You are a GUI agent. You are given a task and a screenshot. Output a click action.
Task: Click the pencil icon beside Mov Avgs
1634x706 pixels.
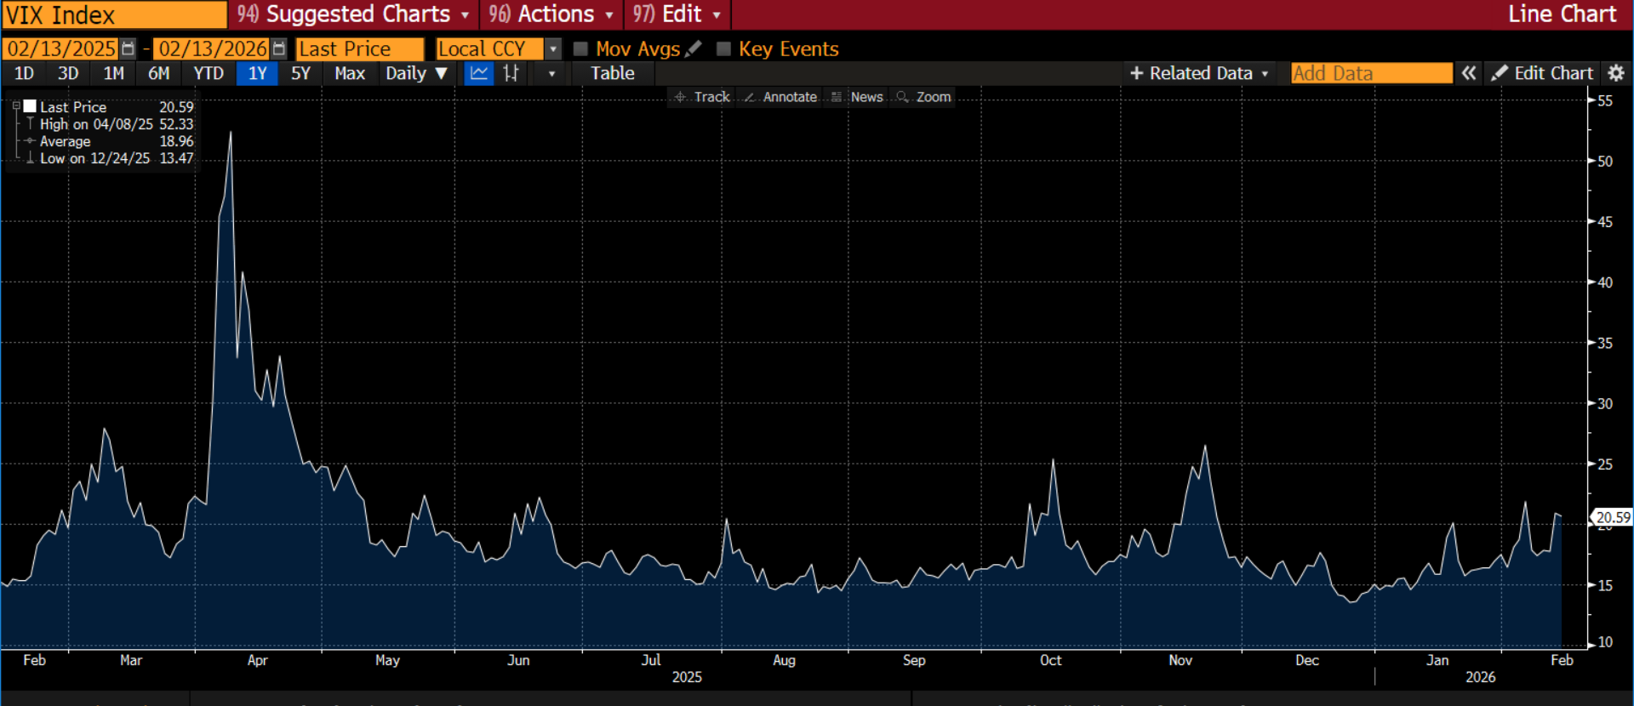coord(694,49)
